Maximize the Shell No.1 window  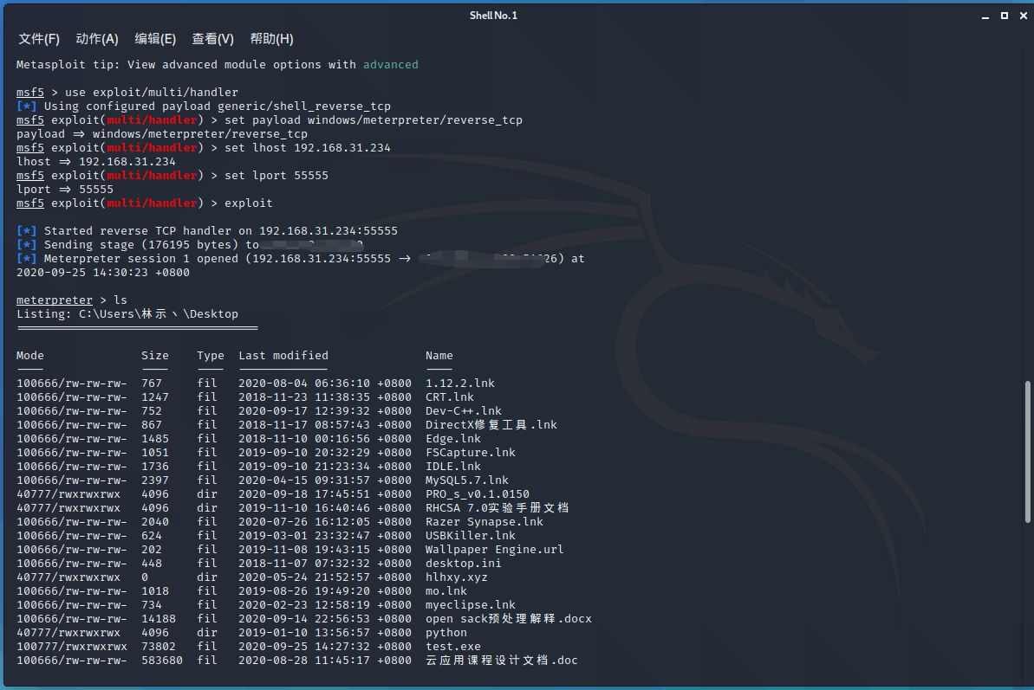point(1005,16)
